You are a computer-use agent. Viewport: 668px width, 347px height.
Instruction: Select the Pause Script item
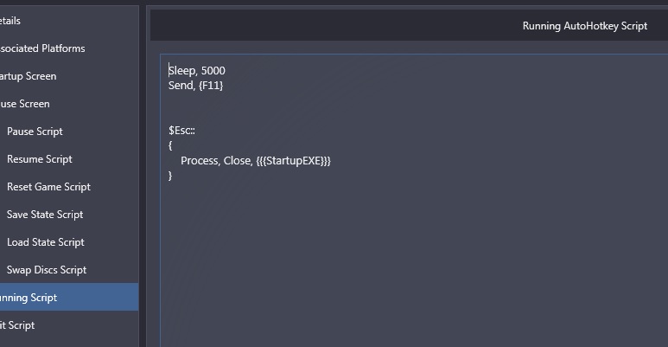[x=69, y=132]
